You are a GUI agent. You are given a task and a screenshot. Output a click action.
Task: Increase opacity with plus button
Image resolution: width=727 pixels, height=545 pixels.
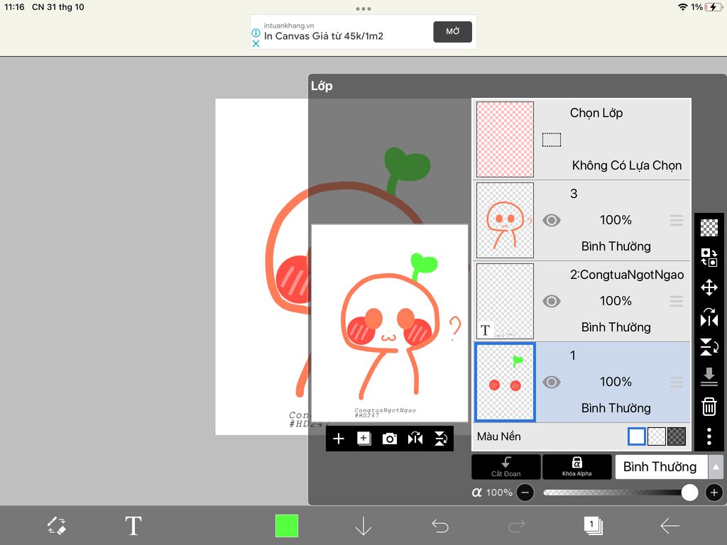tap(714, 492)
